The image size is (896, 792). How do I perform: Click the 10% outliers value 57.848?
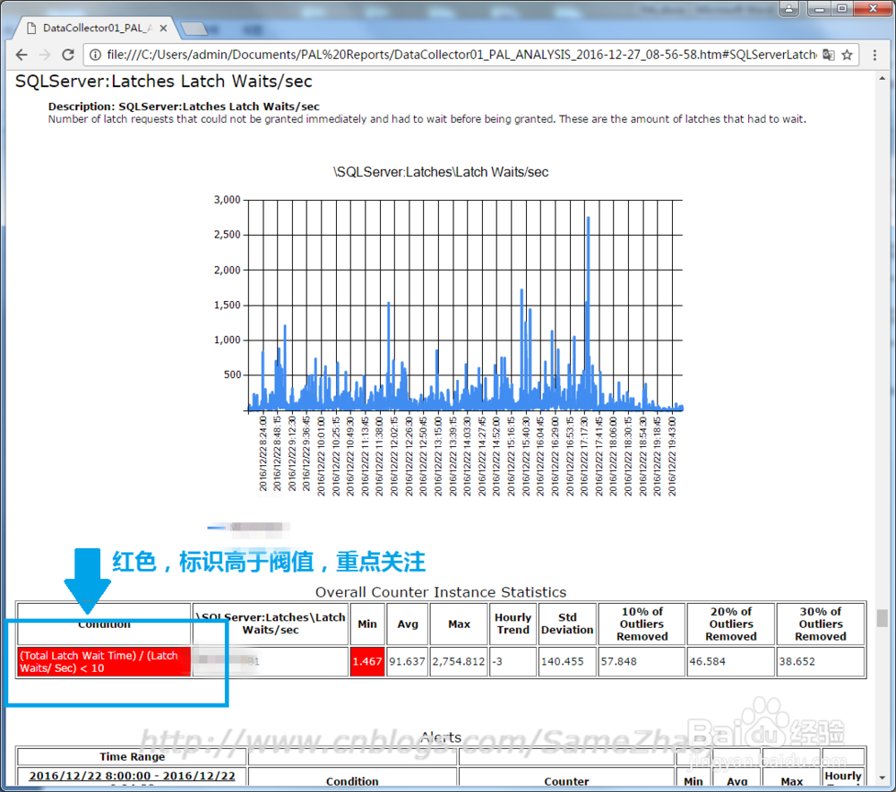coord(642,662)
